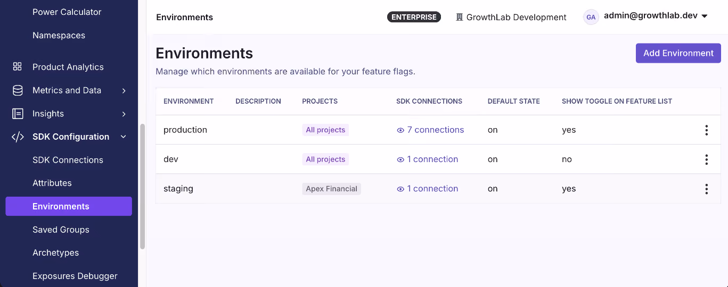Screen dimensions: 728x287
Task: Click eye icon beside 7 connections
Action: [x=400, y=130]
